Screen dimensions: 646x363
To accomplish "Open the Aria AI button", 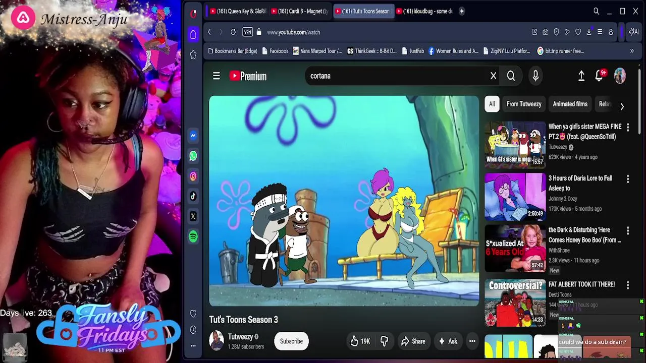I will [x=634, y=32].
